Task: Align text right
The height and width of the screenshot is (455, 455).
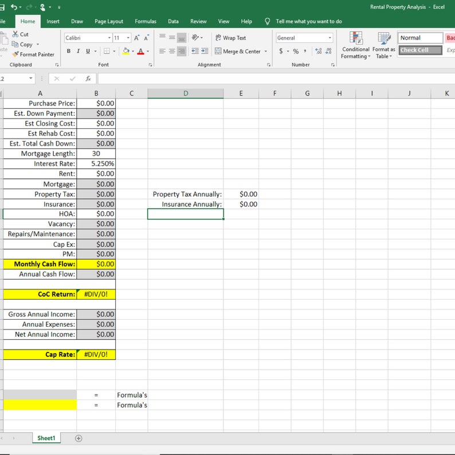Action: point(182,51)
